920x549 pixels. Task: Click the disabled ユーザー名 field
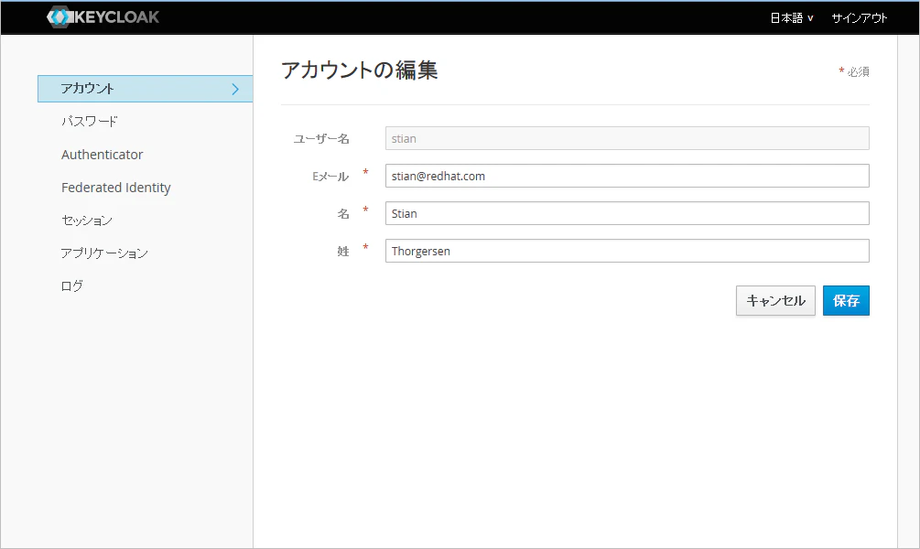[x=627, y=138]
